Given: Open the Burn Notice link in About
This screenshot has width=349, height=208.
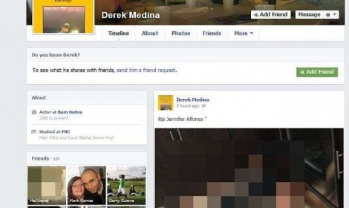Looking at the screenshot, I should 70,112.
